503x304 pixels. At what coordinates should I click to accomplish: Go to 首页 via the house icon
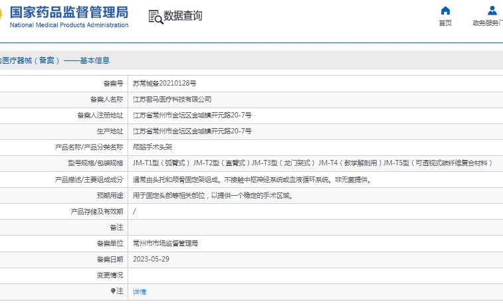tap(445, 11)
